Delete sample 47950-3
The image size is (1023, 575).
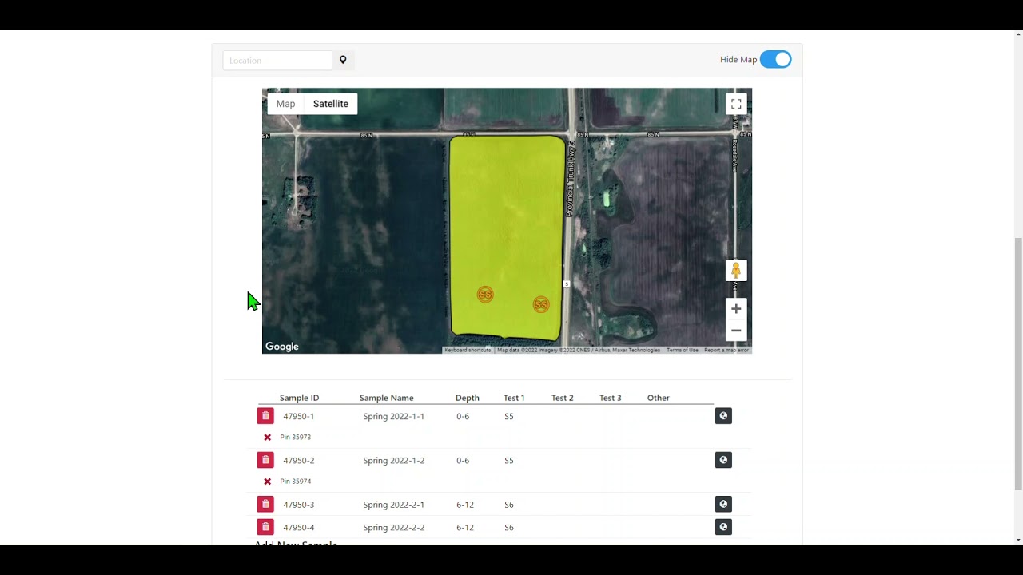pyautogui.click(x=265, y=504)
